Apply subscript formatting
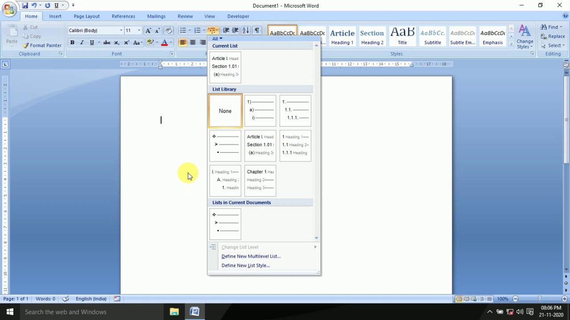 (x=117, y=43)
